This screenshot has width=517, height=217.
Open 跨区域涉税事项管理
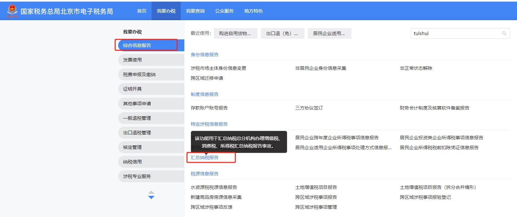(316, 207)
